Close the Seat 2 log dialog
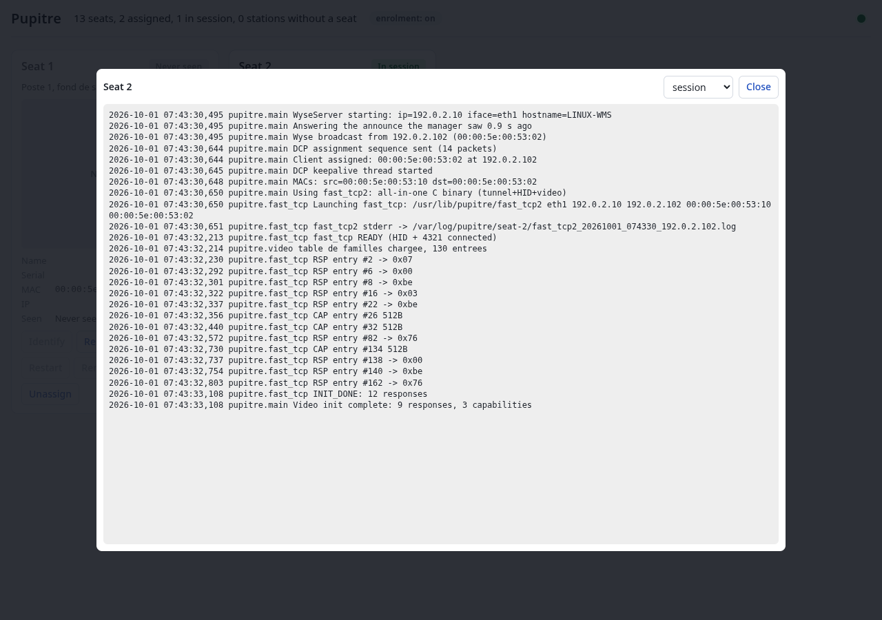Image resolution: width=882 pixels, height=620 pixels. point(759,87)
